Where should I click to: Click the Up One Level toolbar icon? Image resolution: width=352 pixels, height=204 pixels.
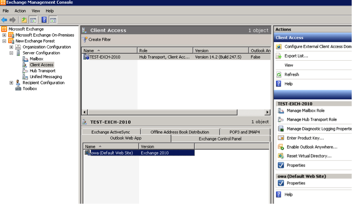point(24,20)
